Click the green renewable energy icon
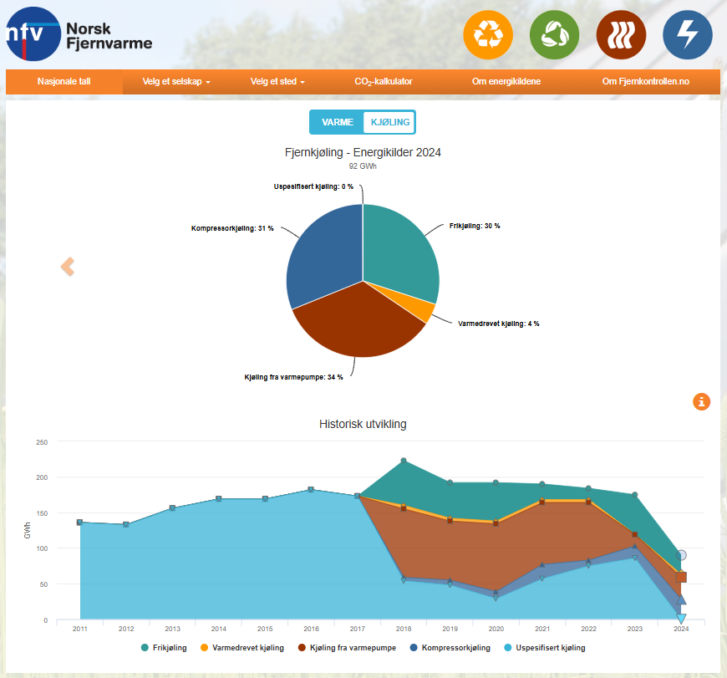Screen dimensions: 727x678 [554, 35]
